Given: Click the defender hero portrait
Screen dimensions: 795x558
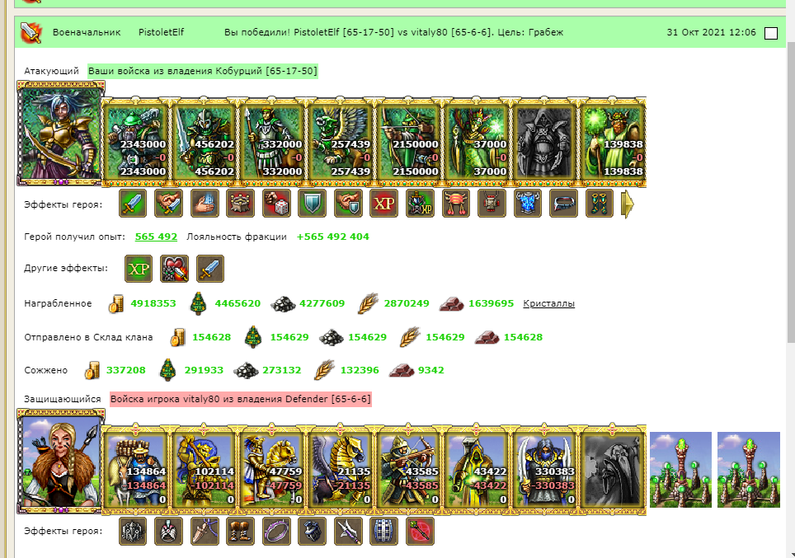Looking at the screenshot, I should [60, 462].
